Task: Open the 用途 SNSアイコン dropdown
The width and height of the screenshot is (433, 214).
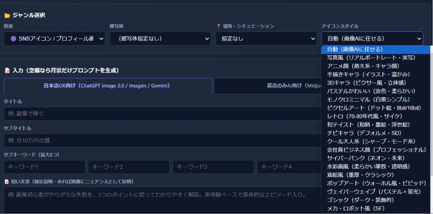Action: coord(55,39)
